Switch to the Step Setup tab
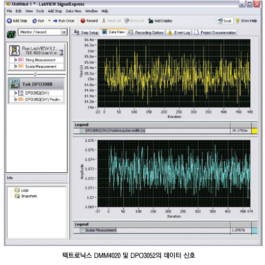Image resolution: width=265 pixels, height=265 pixels. tap(86, 32)
